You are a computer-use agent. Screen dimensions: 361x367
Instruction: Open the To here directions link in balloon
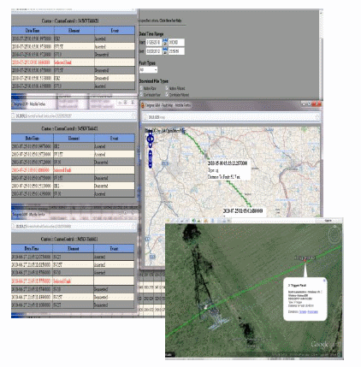pos(303,311)
